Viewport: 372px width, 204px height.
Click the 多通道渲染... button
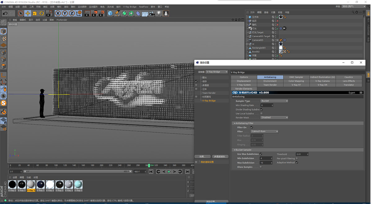click(x=220, y=157)
